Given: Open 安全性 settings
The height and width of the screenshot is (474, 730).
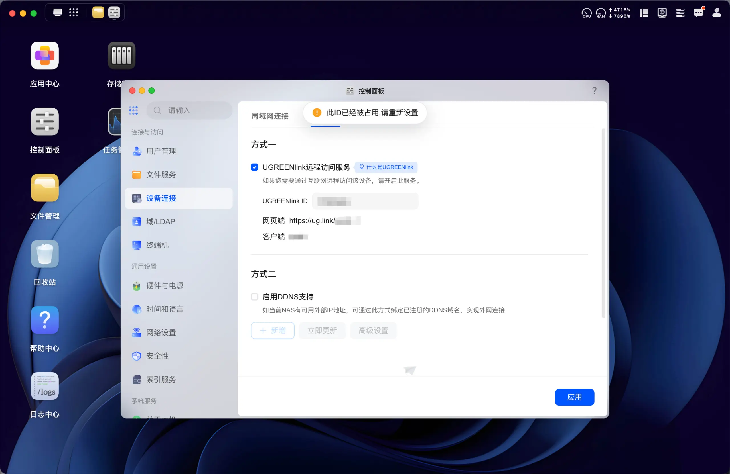Looking at the screenshot, I should [x=179, y=356].
